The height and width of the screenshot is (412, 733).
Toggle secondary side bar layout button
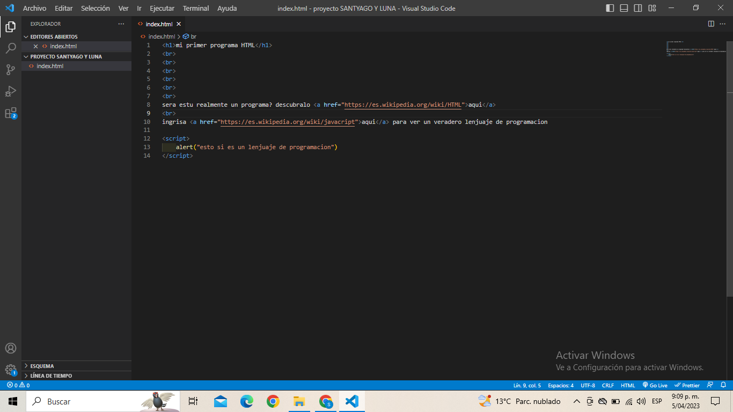pyautogui.click(x=638, y=8)
